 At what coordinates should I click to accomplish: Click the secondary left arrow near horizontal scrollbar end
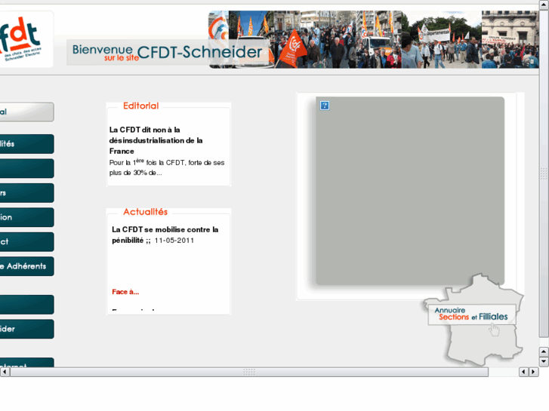coord(523,372)
